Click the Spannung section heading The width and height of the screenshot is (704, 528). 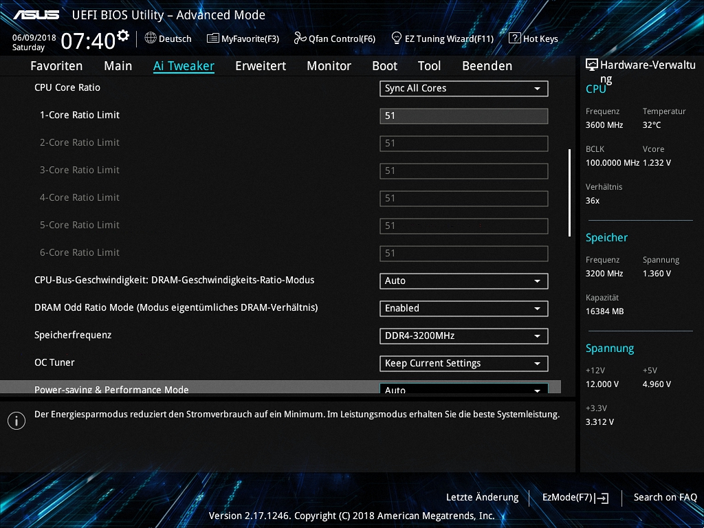pyautogui.click(x=610, y=349)
